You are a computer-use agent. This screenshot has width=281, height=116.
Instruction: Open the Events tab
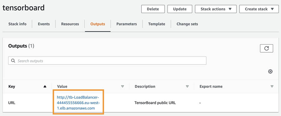coord(44,24)
